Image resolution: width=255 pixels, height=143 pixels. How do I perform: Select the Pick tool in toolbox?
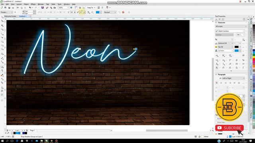click(x=2, y=17)
